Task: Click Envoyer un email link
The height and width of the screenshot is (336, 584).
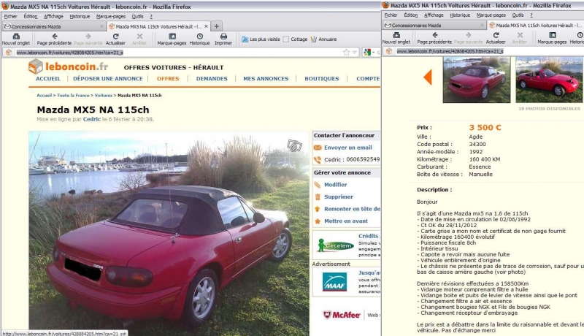Action: pos(348,148)
